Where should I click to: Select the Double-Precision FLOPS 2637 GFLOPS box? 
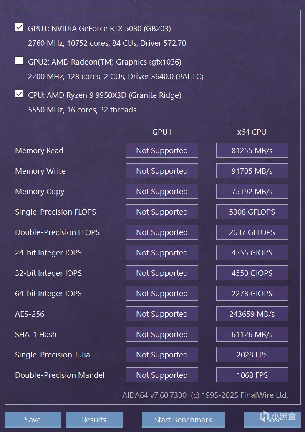252,232
